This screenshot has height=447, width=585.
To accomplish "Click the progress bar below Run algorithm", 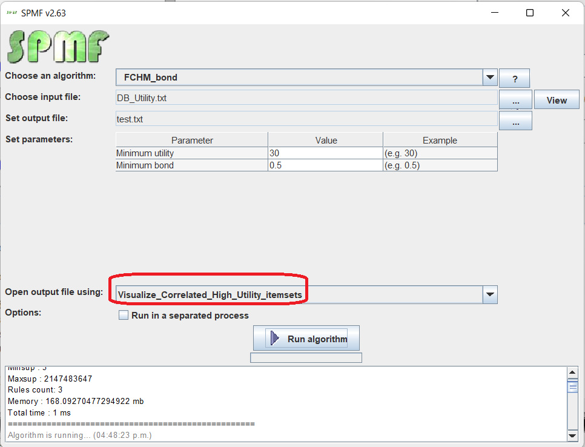I will pos(306,358).
